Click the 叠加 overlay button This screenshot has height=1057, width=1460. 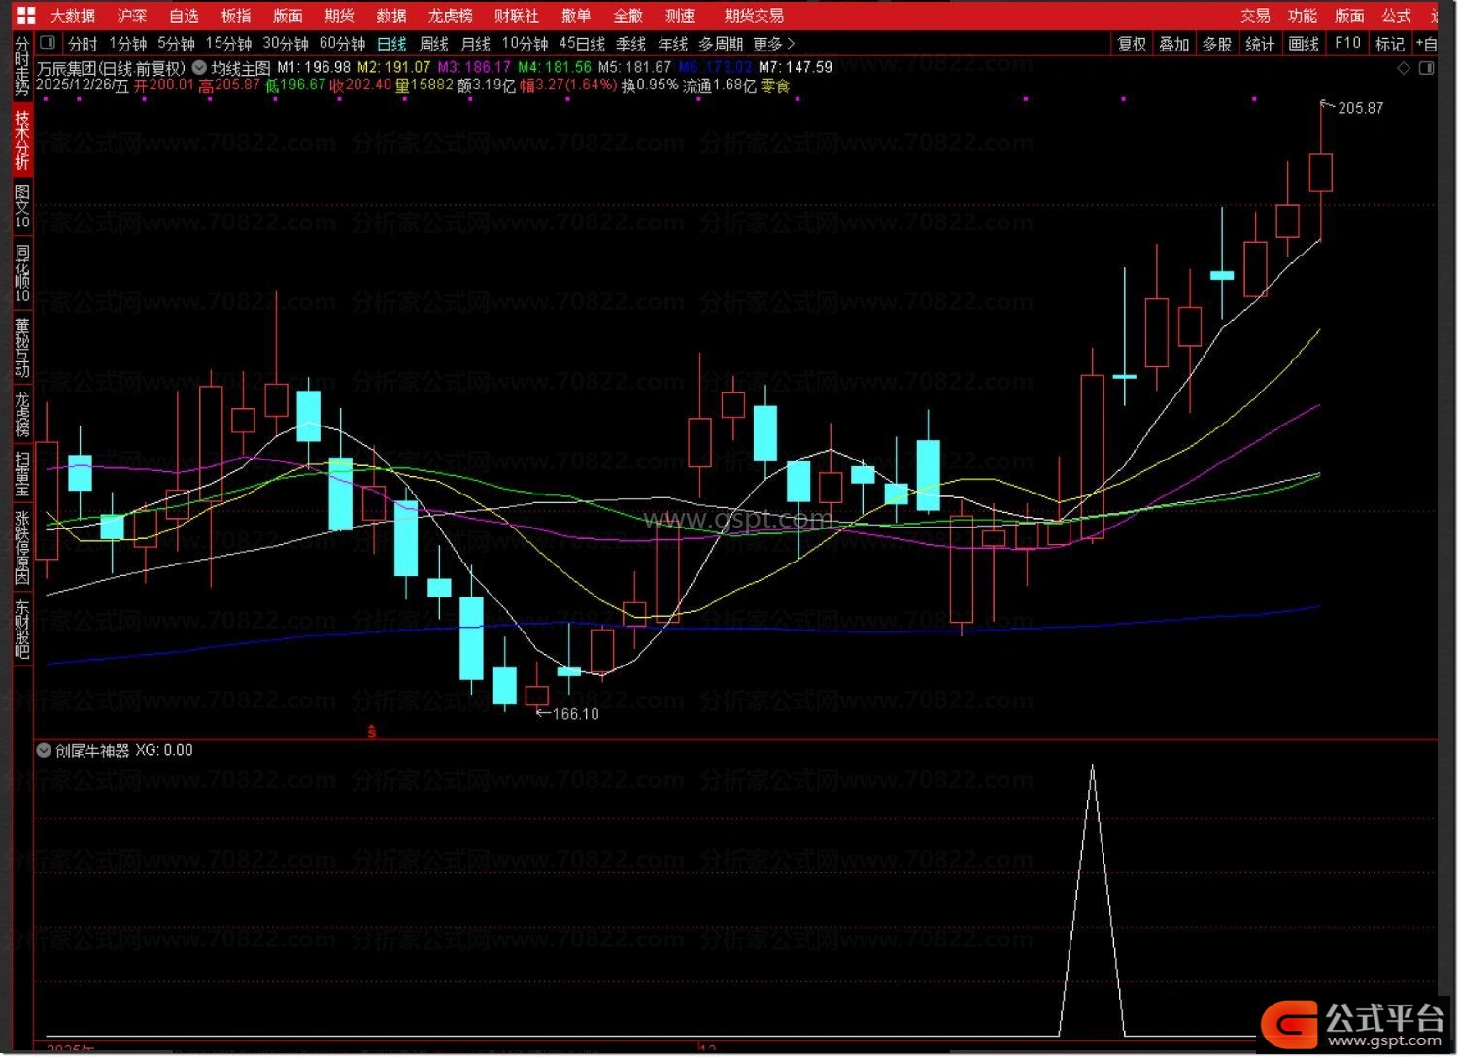(x=1173, y=44)
